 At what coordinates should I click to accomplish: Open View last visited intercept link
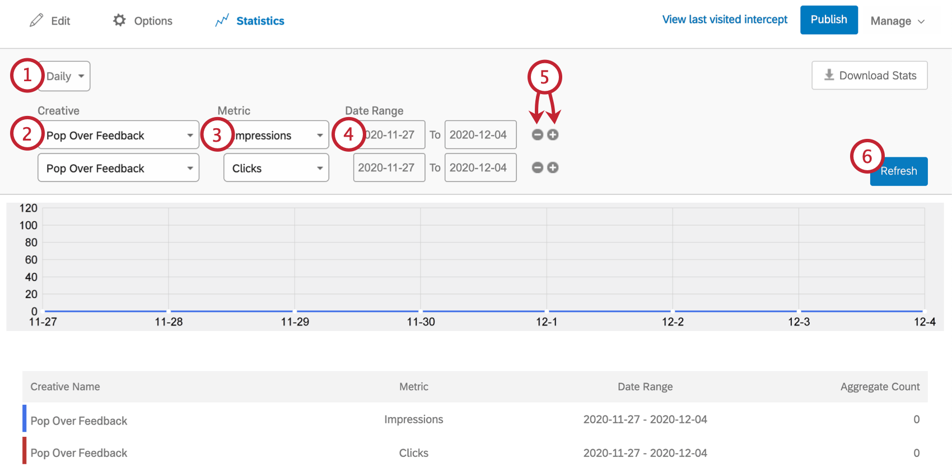click(x=725, y=20)
